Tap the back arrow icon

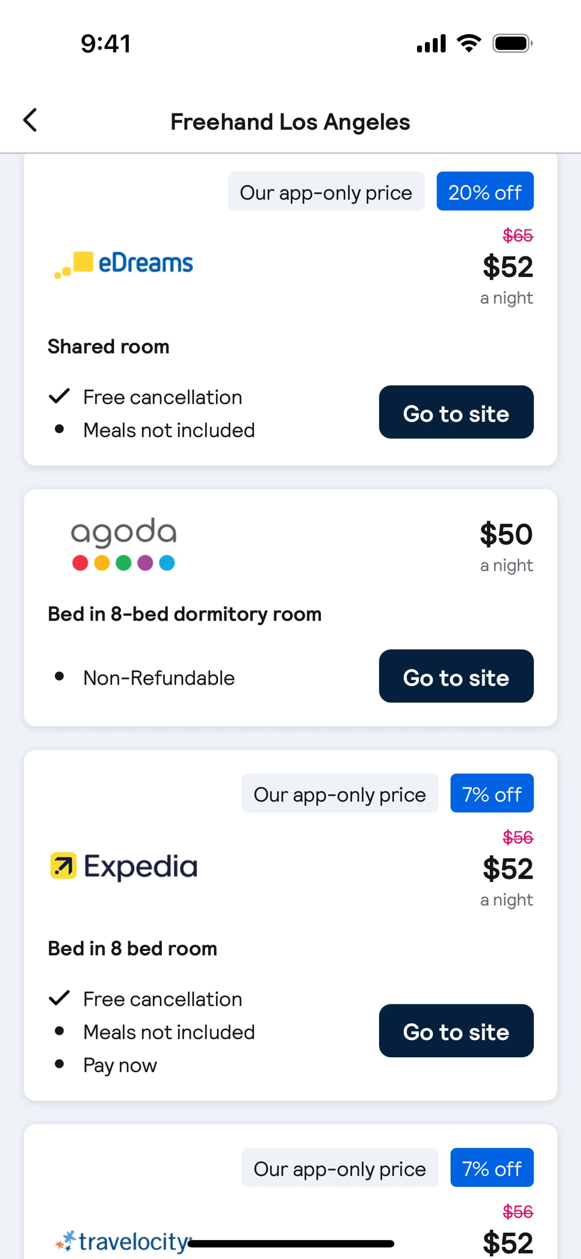click(x=30, y=120)
